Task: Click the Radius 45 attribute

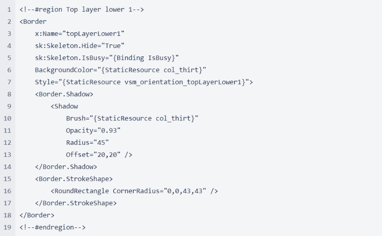Action: (x=87, y=143)
